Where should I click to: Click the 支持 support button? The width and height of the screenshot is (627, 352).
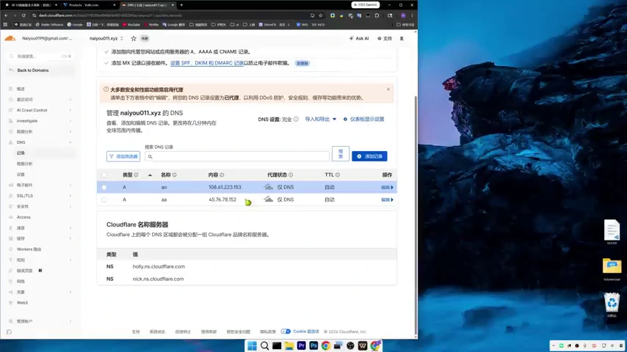pos(385,38)
